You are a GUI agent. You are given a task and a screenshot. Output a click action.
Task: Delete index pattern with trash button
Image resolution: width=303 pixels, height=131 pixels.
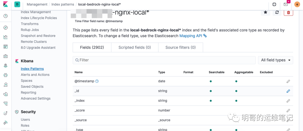pos(288,12)
